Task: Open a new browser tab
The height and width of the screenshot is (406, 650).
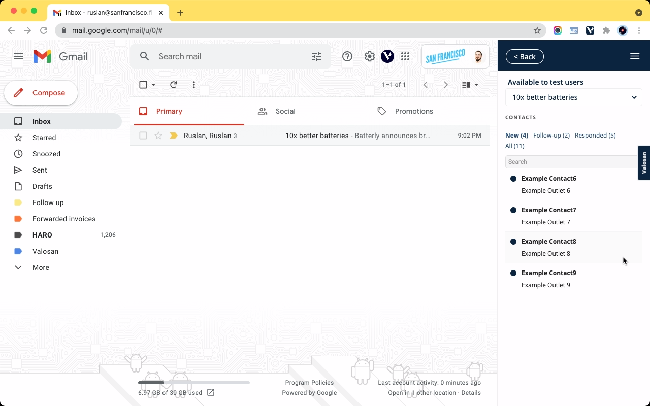Action: tap(180, 13)
